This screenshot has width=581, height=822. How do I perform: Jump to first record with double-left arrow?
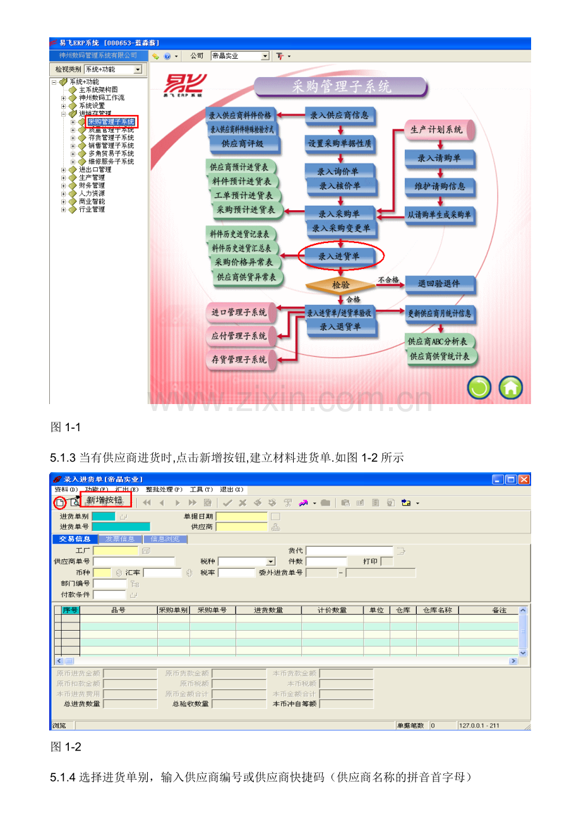click(147, 503)
